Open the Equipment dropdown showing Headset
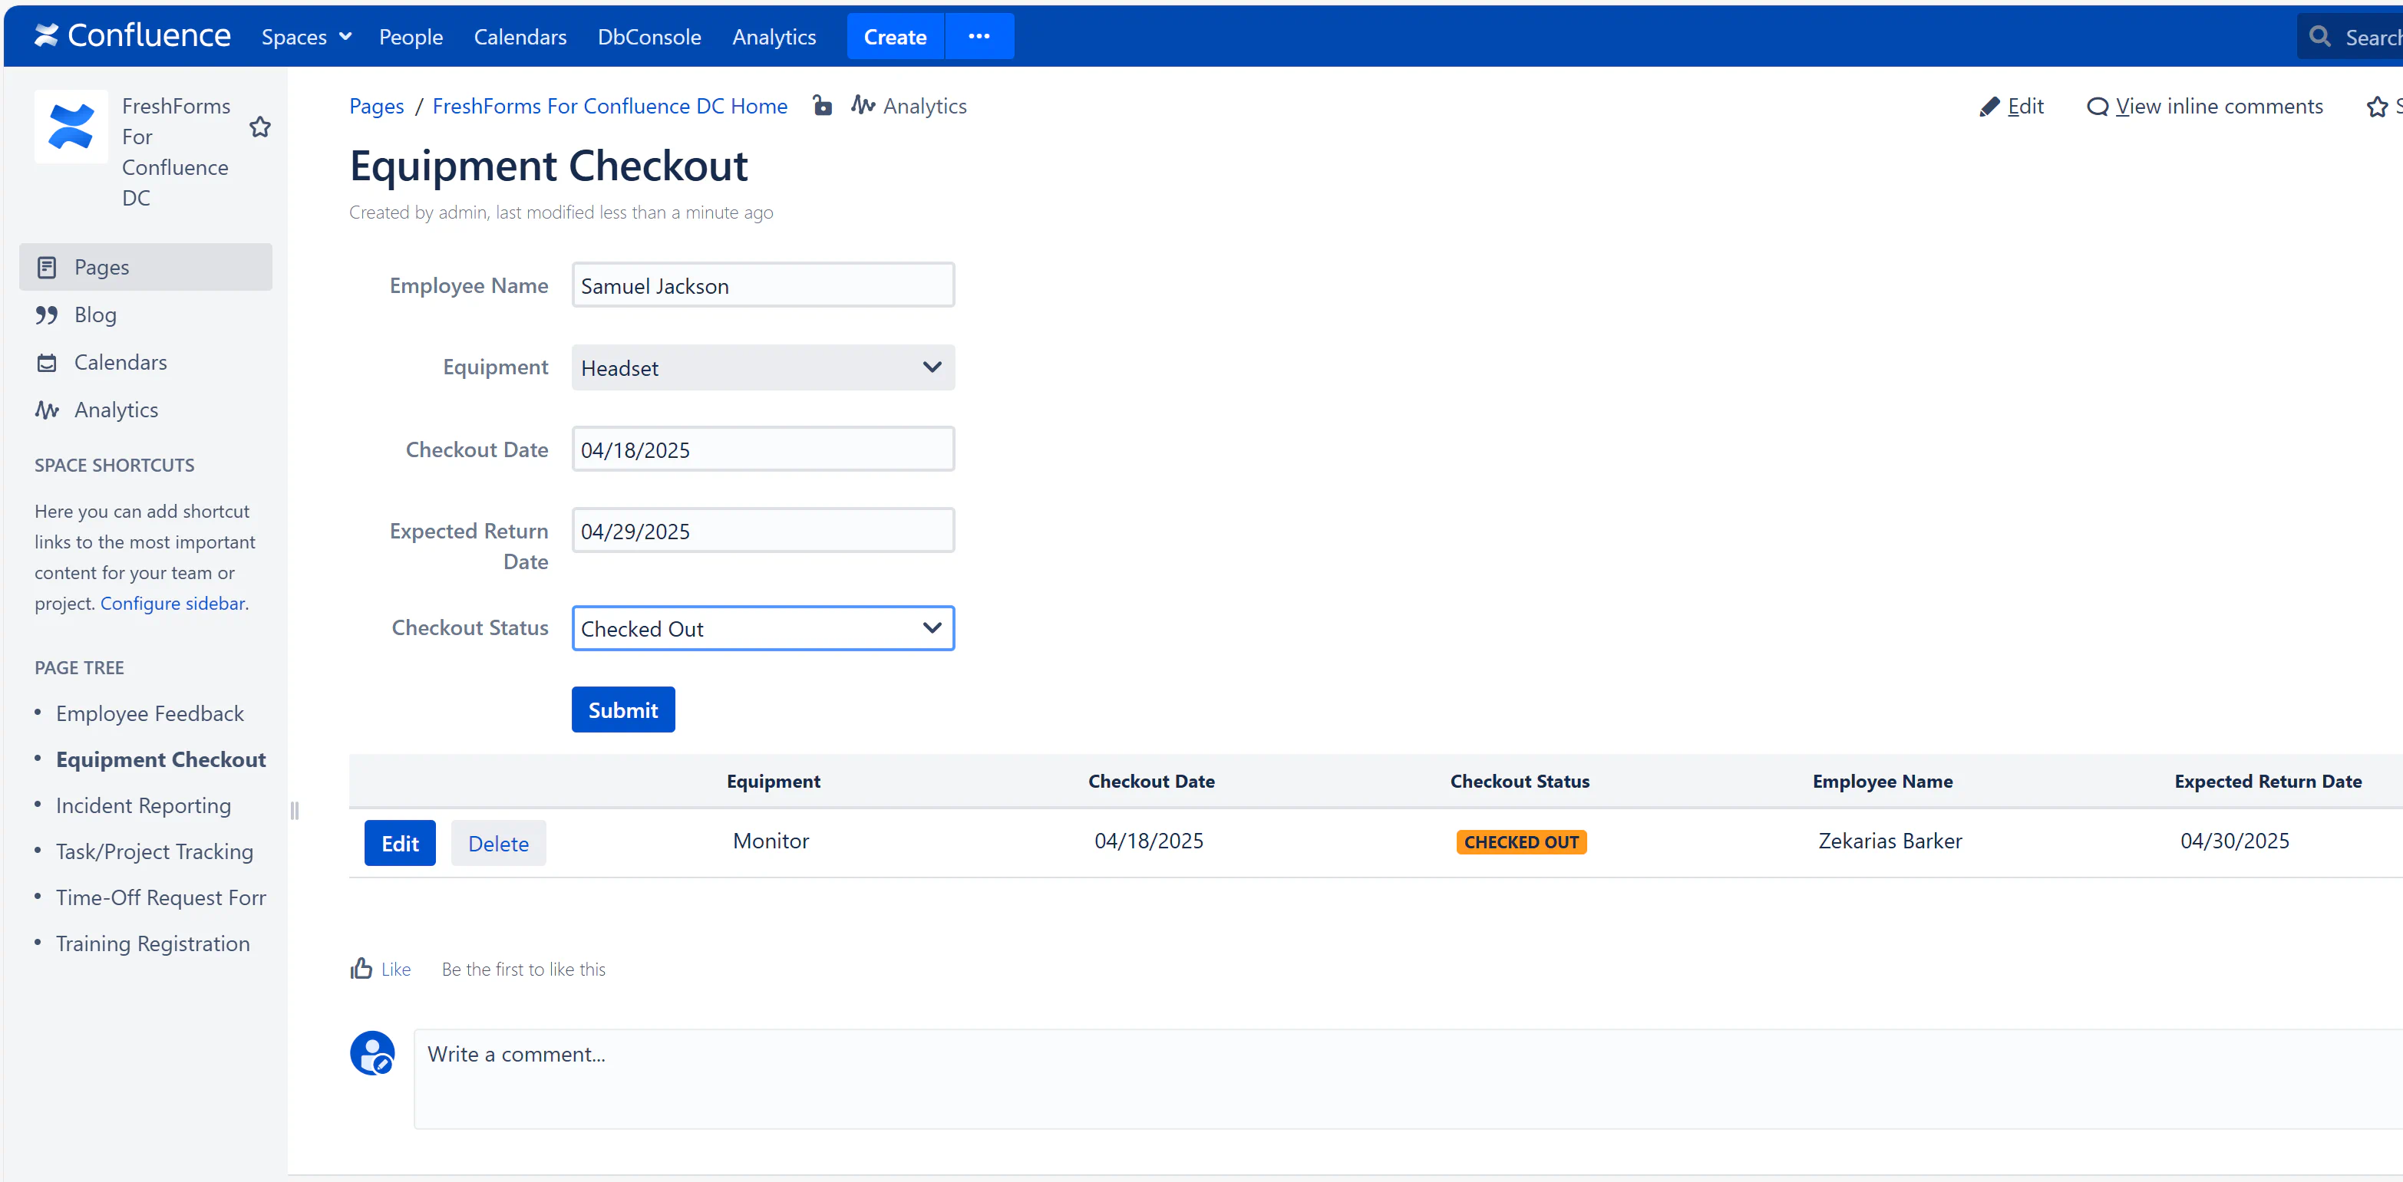This screenshot has width=2403, height=1182. click(x=762, y=367)
